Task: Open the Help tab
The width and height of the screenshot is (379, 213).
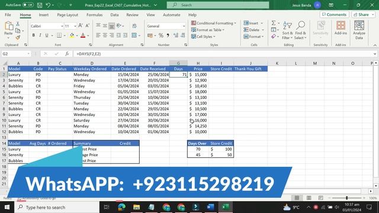Action: [x=192, y=15]
